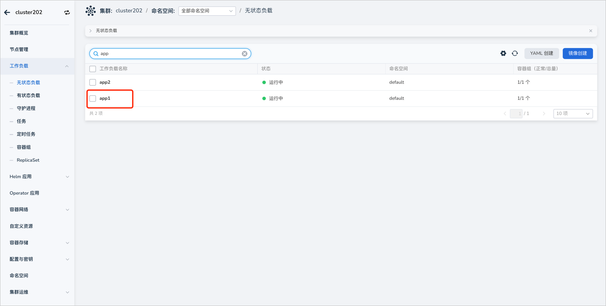606x306 pixels.
Task: Toggle the select-all checkbox in header
Action: pos(93,69)
